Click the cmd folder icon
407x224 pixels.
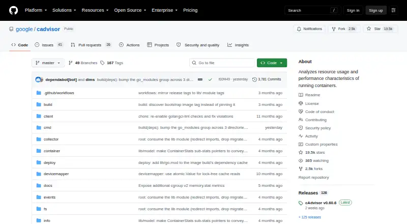[x=39, y=128]
